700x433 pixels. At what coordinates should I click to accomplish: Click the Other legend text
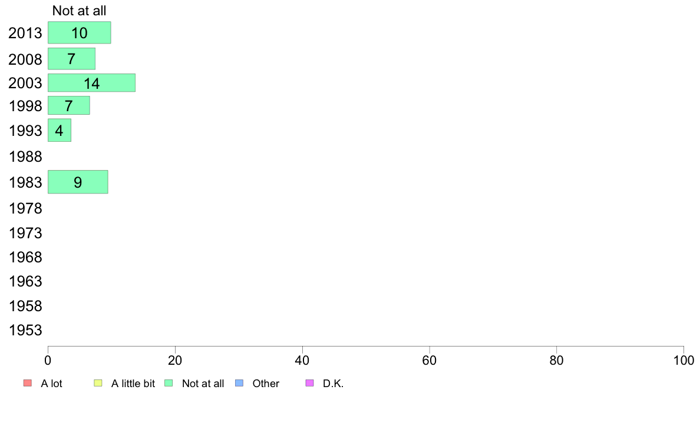tap(266, 384)
